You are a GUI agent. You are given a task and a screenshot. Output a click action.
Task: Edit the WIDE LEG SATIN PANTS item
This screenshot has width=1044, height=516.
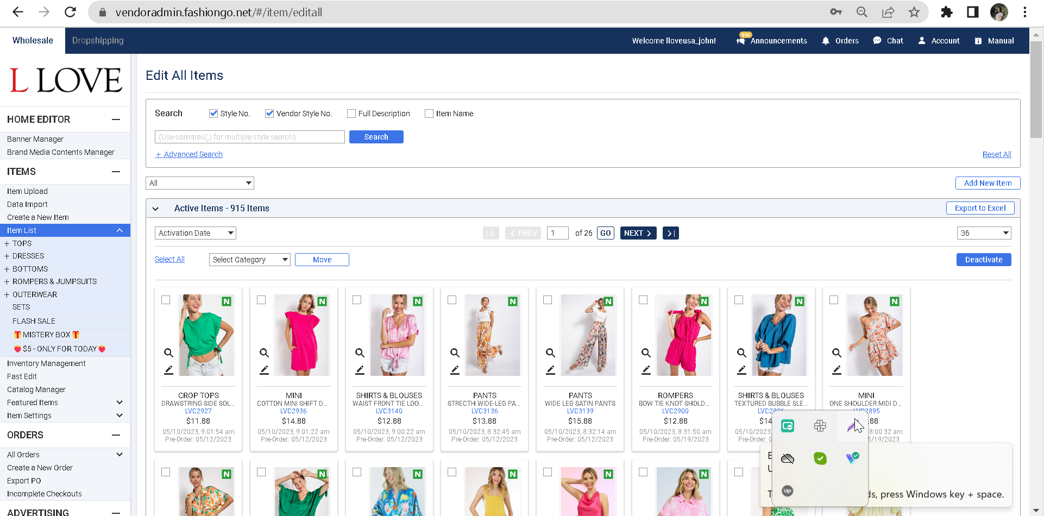click(550, 370)
